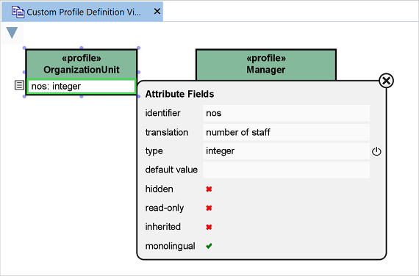This screenshot has width=419, height=276.
Task: Click the default value label
Action: 171,170
